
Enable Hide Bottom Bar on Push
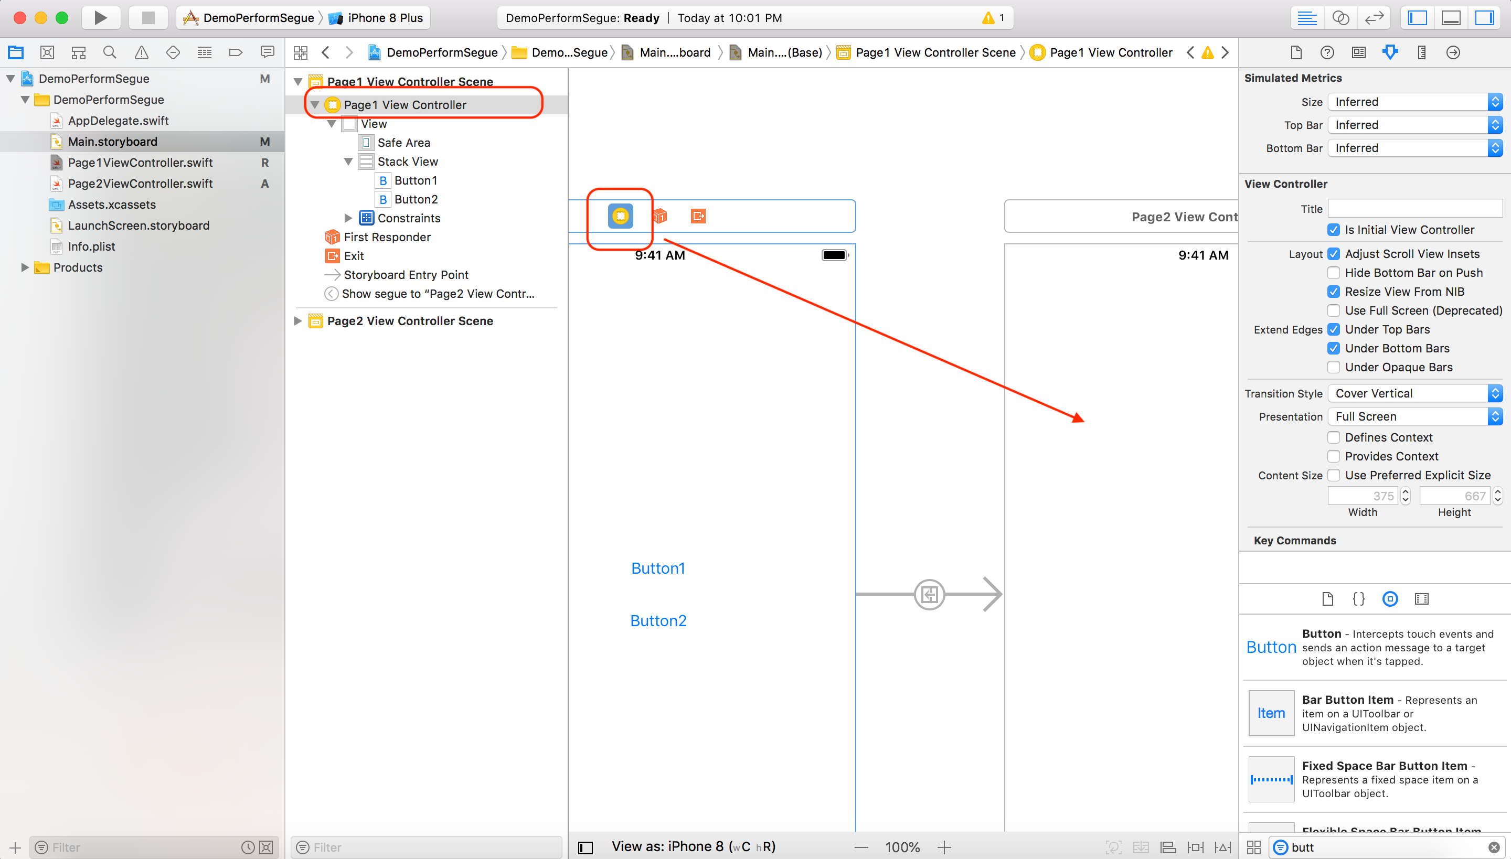click(1333, 273)
